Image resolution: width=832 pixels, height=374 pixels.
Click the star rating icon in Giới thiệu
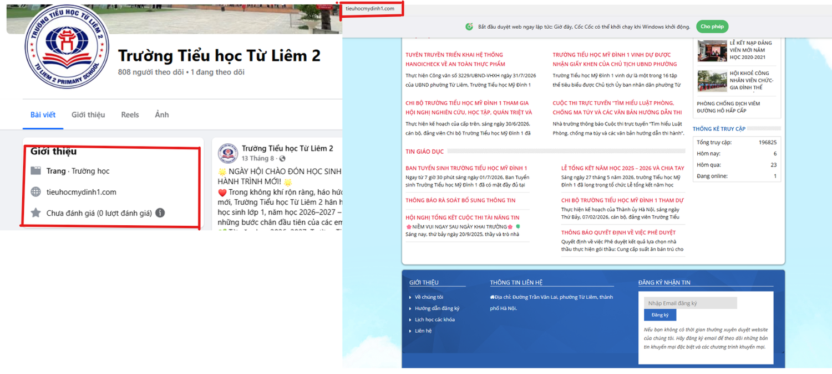pyautogui.click(x=36, y=213)
